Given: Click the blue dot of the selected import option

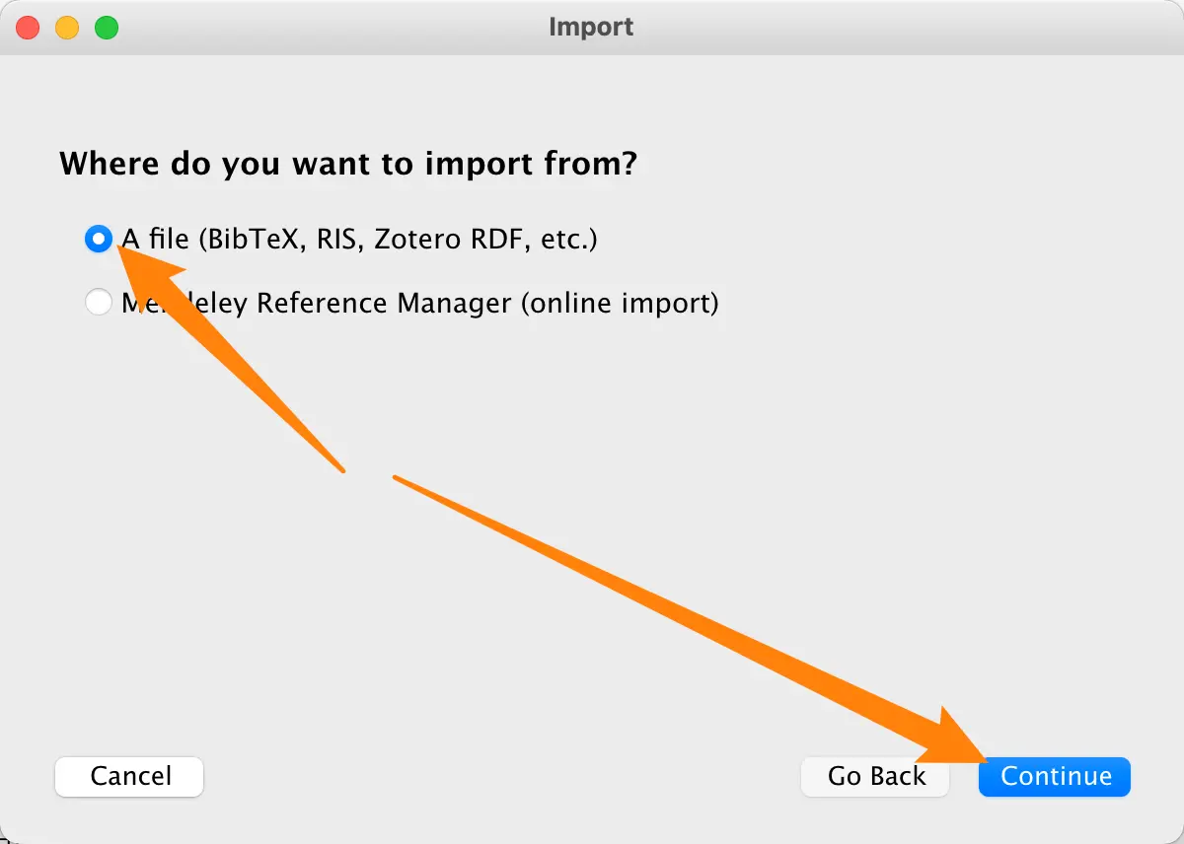Looking at the screenshot, I should [x=99, y=240].
